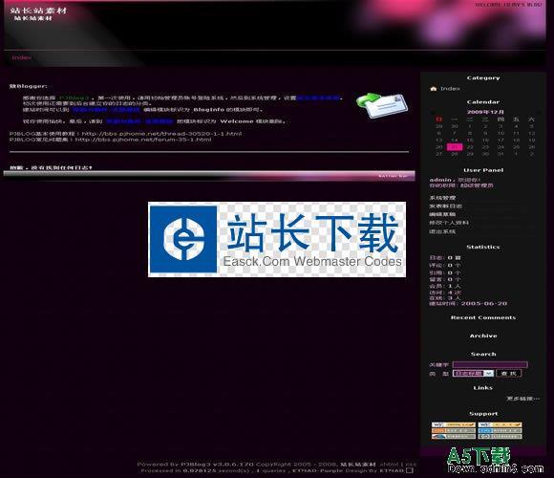Open the bottom-right support badge
The width and height of the screenshot is (554, 478).
(x=500, y=436)
